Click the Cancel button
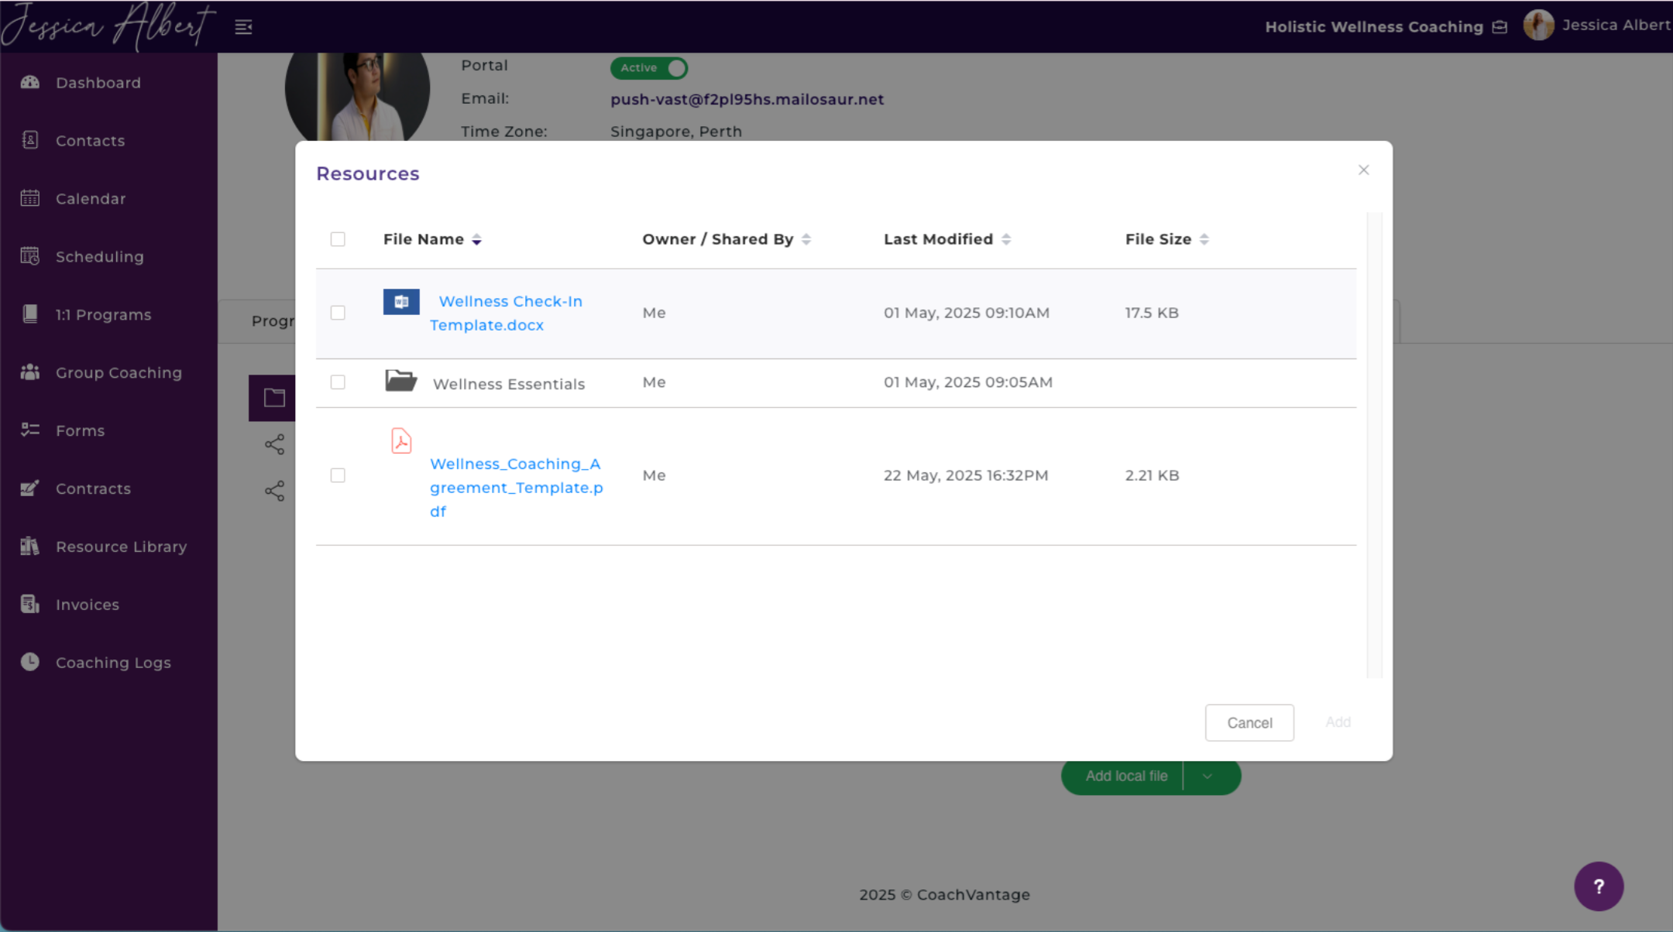Viewport: 1673px width, 932px height. (1249, 722)
